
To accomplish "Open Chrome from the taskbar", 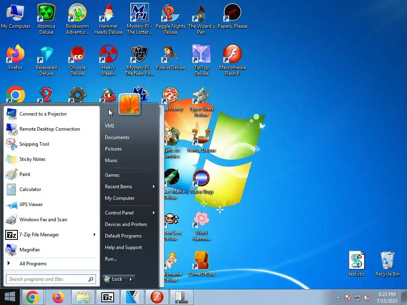I will click(33, 297).
